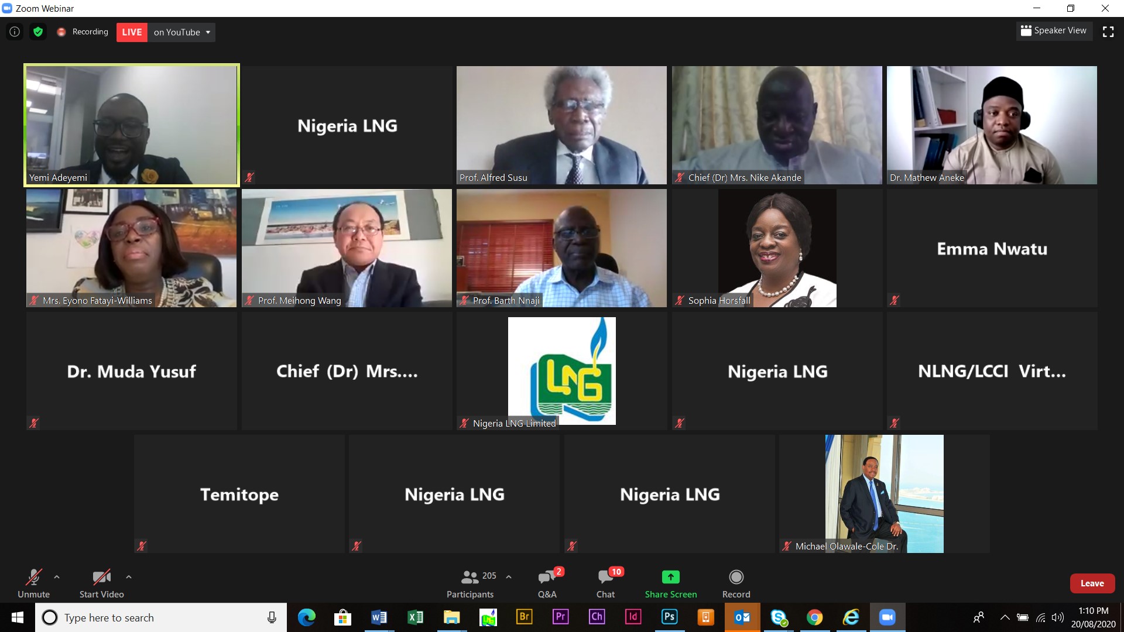Start Video from the toolbar
The width and height of the screenshot is (1124, 632).
pyautogui.click(x=102, y=583)
